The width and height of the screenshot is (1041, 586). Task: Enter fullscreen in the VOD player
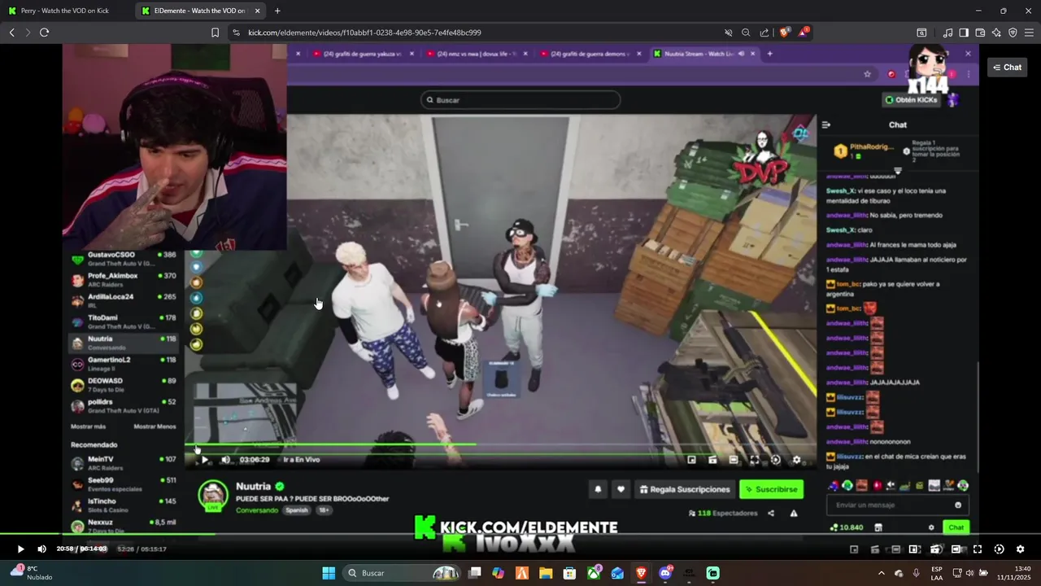pos(978,549)
